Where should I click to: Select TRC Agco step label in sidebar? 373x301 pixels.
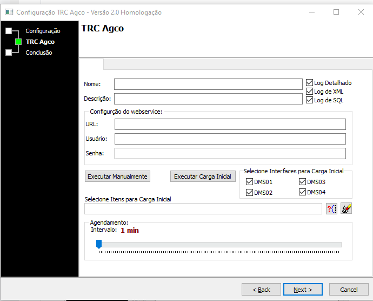(40, 42)
